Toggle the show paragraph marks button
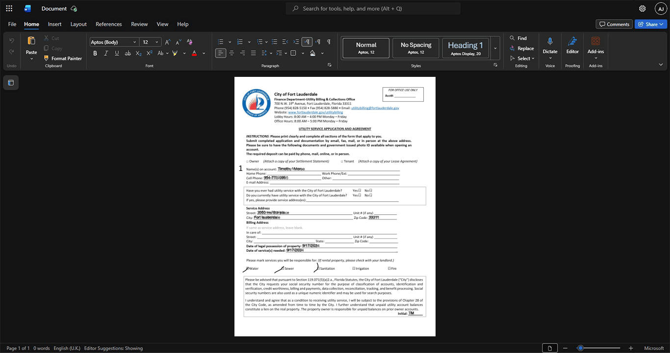 329,42
